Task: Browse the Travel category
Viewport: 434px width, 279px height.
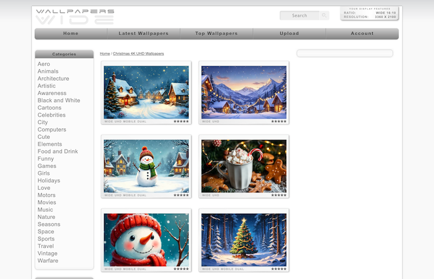Action: 46,246
